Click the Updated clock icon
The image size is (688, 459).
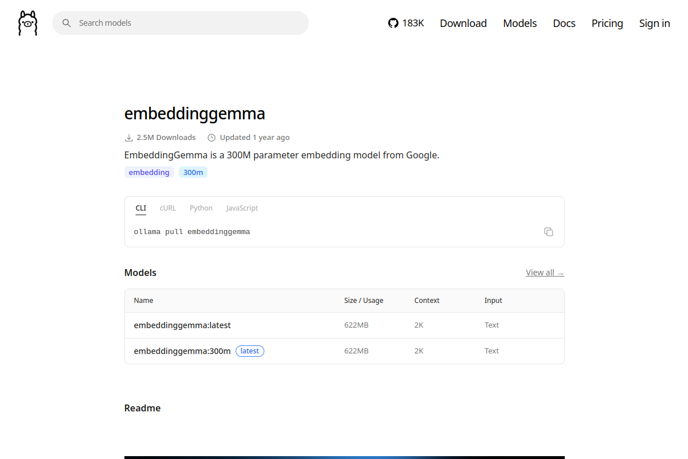pyautogui.click(x=212, y=138)
